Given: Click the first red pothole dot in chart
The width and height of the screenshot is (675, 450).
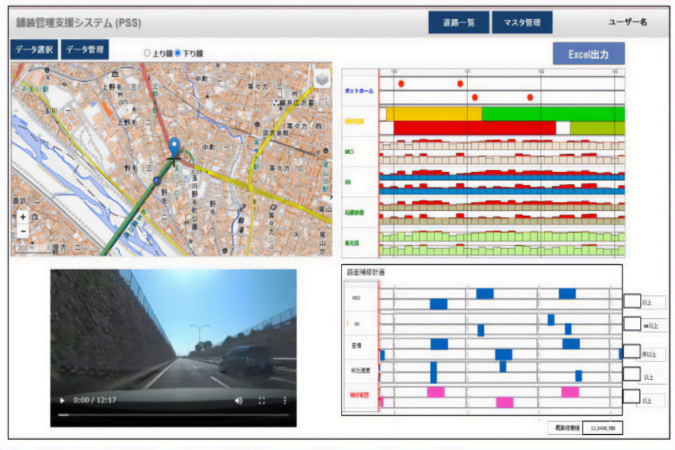Looking at the screenshot, I should (x=401, y=84).
